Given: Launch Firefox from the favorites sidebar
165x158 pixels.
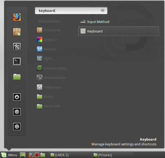Looking at the screenshot, I should 17,17.
